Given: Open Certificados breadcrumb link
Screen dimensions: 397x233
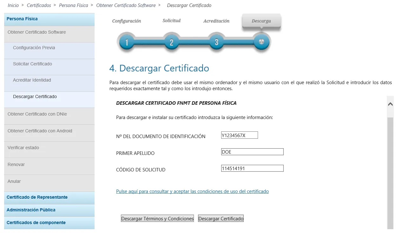Looking at the screenshot, I should pos(39,5).
